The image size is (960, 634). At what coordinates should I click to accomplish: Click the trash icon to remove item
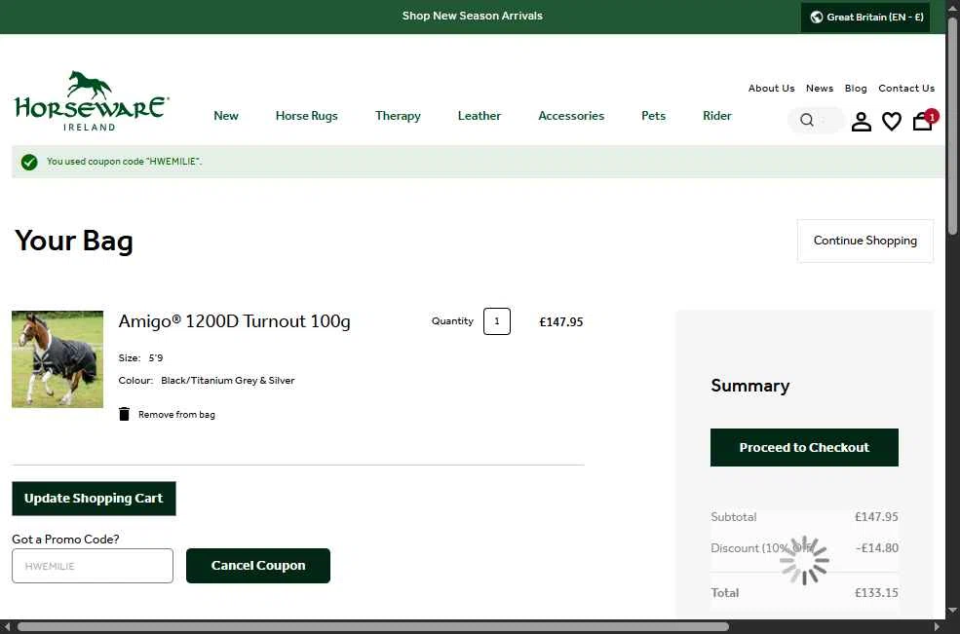pyautogui.click(x=125, y=414)
